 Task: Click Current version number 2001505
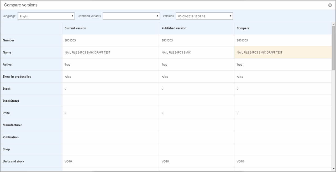[x=70, y=40]
